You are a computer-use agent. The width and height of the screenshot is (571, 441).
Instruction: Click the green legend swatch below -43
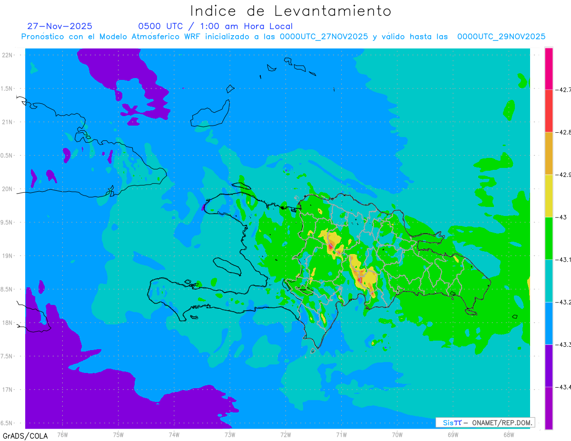(549, 238)
